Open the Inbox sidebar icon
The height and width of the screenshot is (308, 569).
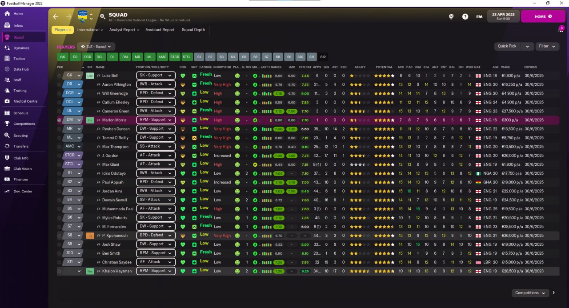(x=7, y=25)
